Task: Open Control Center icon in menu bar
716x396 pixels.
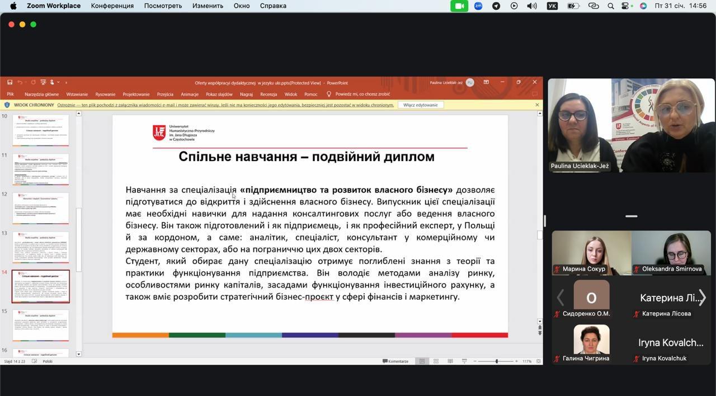Action: (626, 6)
